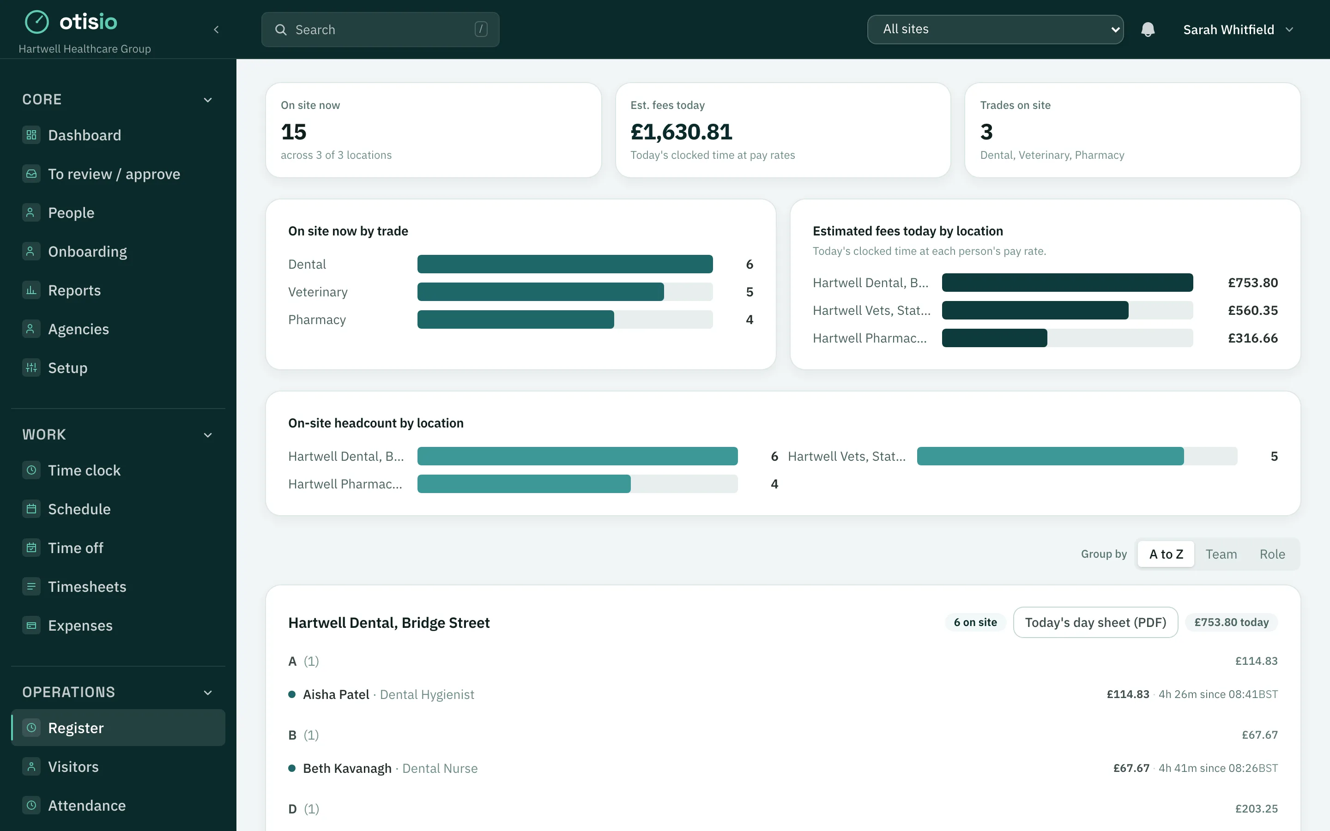Focus the Search input field
Screen dimensions: 1330x831
[x=381, y=30]
